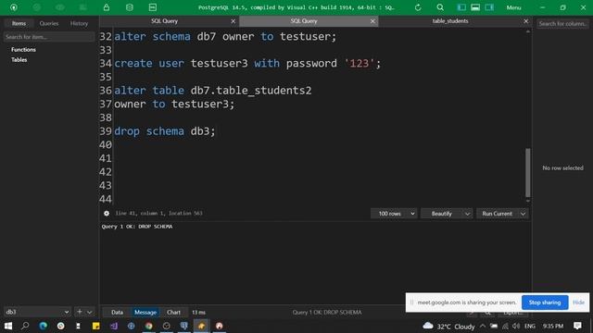The height and width of the screenshot is (333, 593).
Task: Open search with the magnifier icon
Action: coord(440,7)
